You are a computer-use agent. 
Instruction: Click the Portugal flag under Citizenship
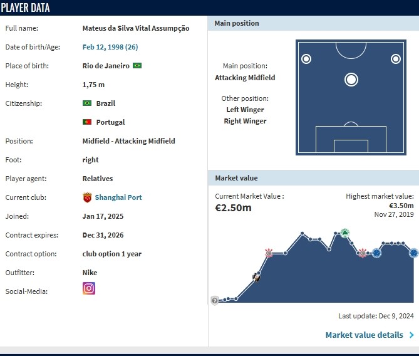point(87,122)
